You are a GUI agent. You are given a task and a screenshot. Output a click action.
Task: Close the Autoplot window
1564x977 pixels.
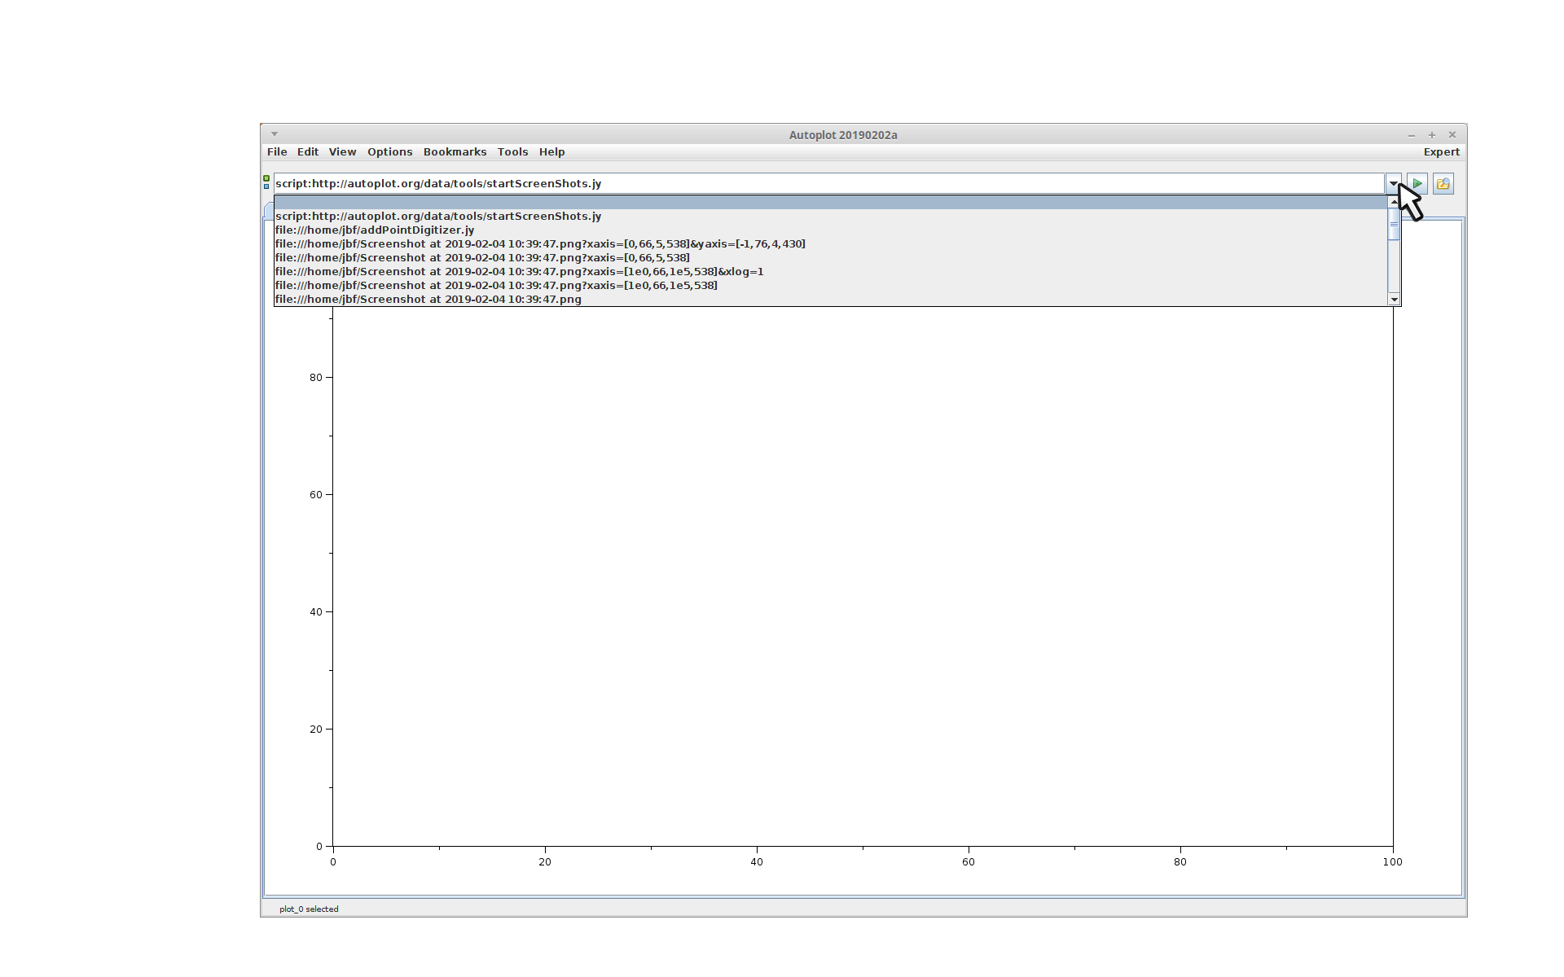point(1452,135)
